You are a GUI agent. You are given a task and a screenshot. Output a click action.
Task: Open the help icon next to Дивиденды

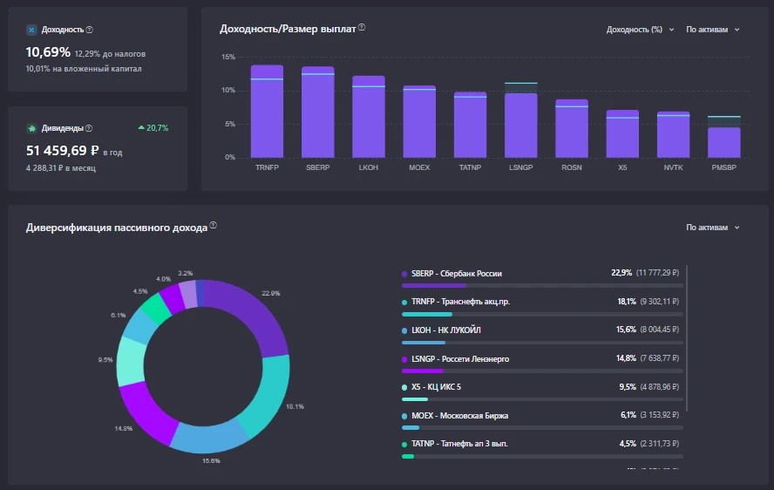click(x=89, y=128)
